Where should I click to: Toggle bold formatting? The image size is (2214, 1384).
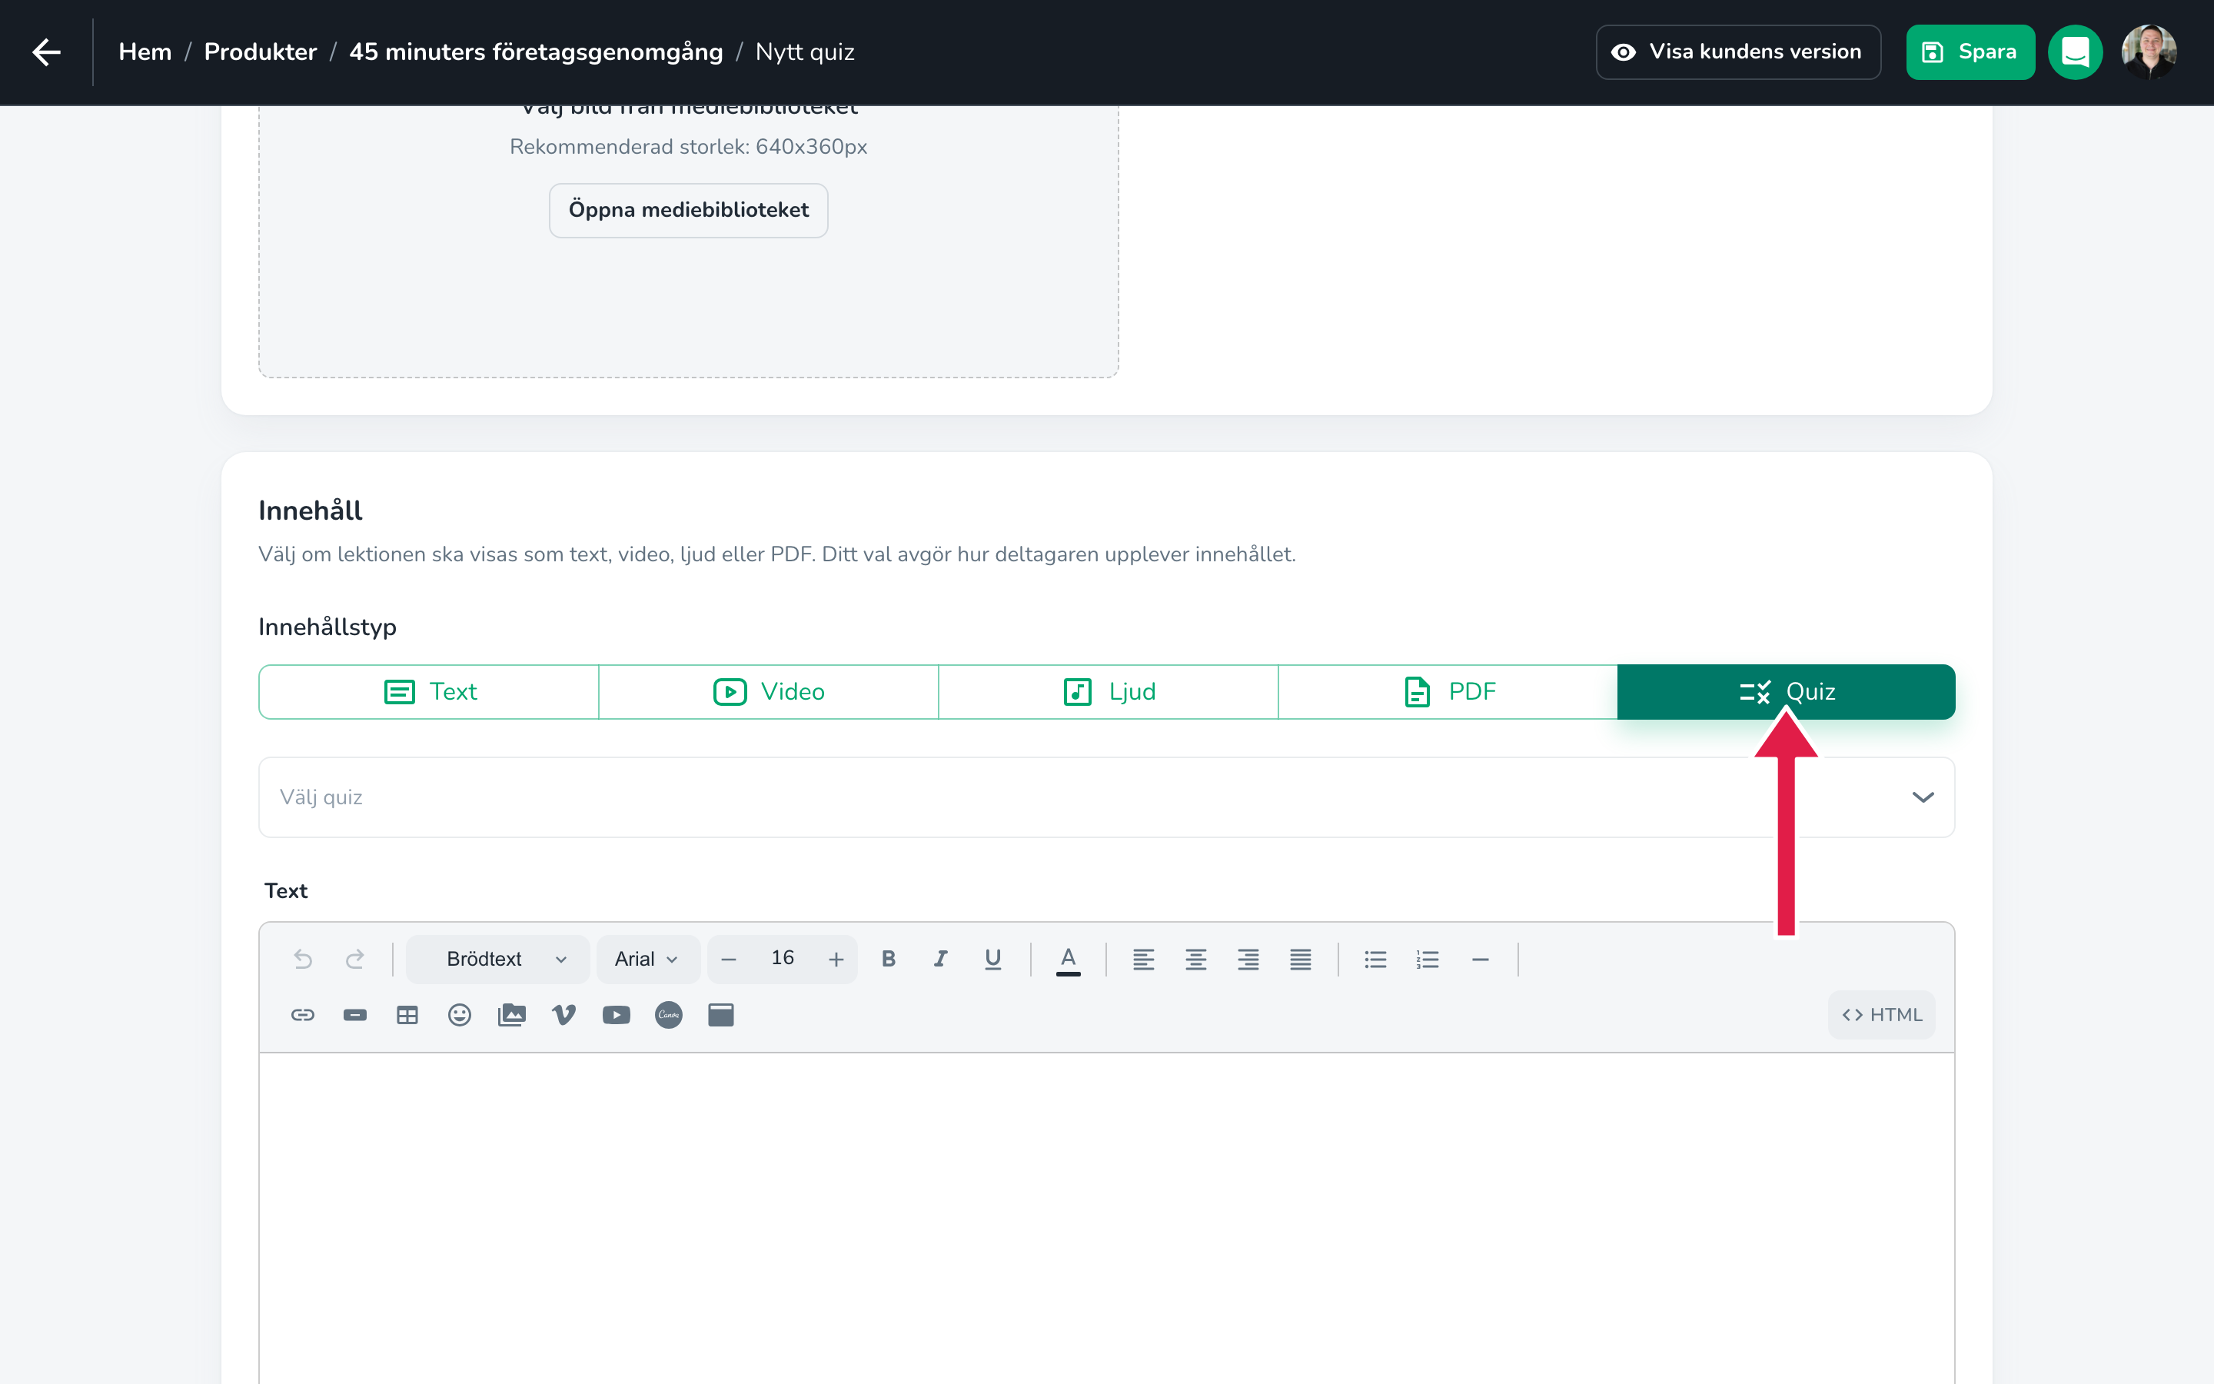889,960
